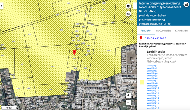Open the KENMERKEN tab

pos(181,31)
